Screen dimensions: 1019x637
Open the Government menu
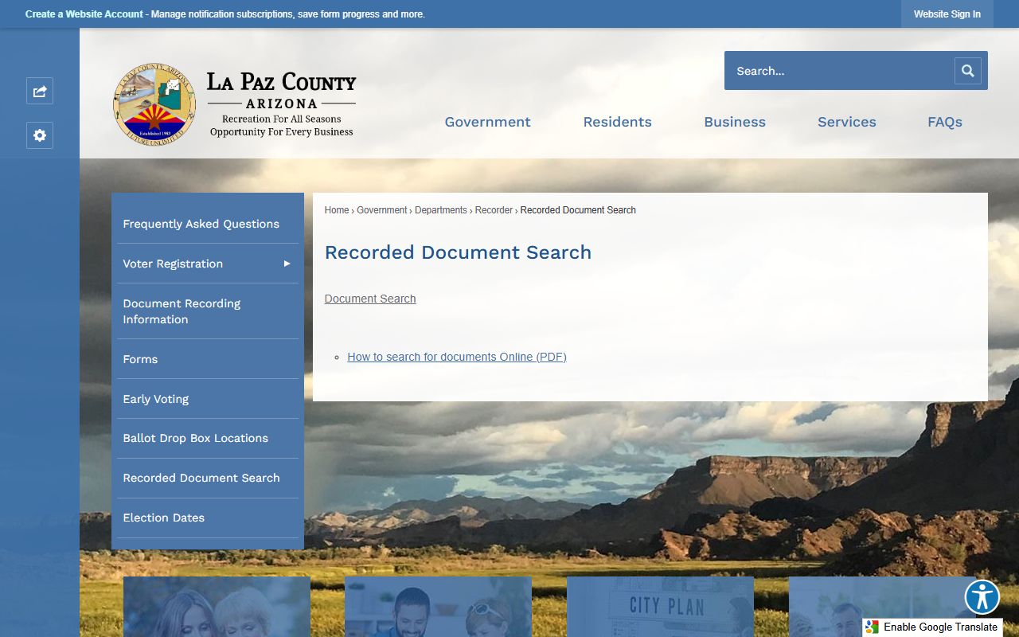(487, 122)
